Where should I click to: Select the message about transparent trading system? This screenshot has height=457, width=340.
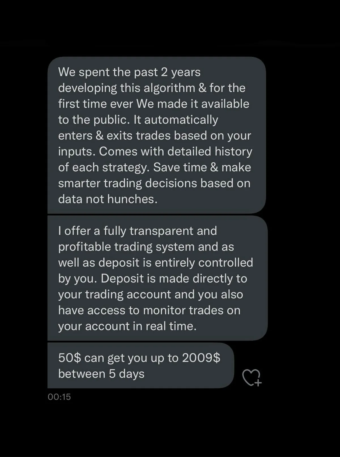157,278
